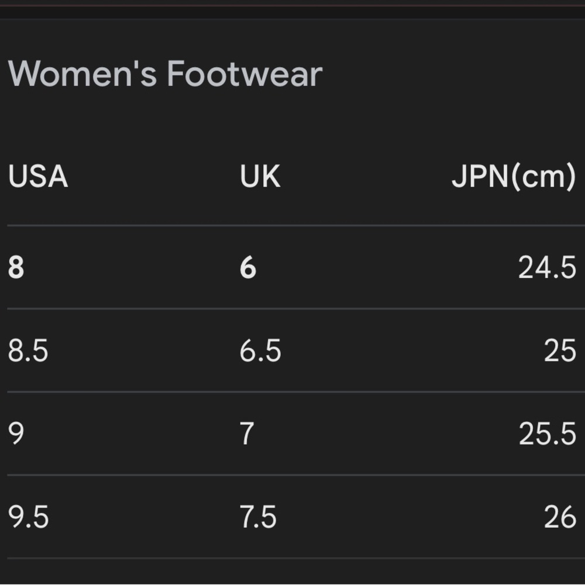Select UK size 7.5 cell

pos(258,517)
